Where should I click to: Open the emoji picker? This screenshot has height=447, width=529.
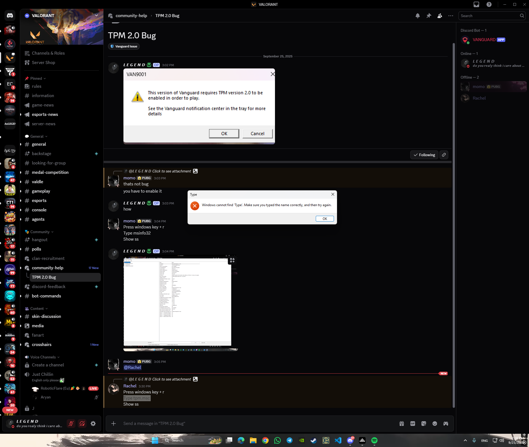435,424
